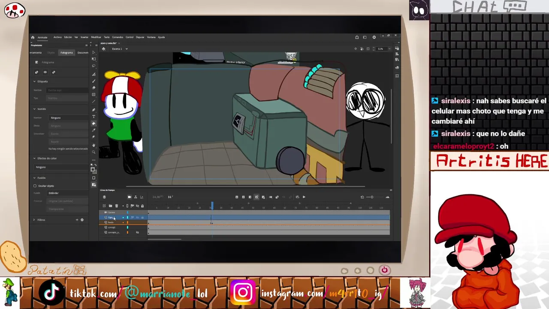Select the Zoom magnifier tool

pos(94,152)
